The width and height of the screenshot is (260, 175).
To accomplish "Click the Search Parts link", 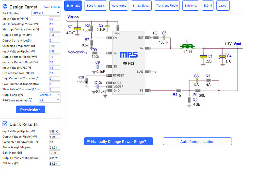I will [52, 7].
